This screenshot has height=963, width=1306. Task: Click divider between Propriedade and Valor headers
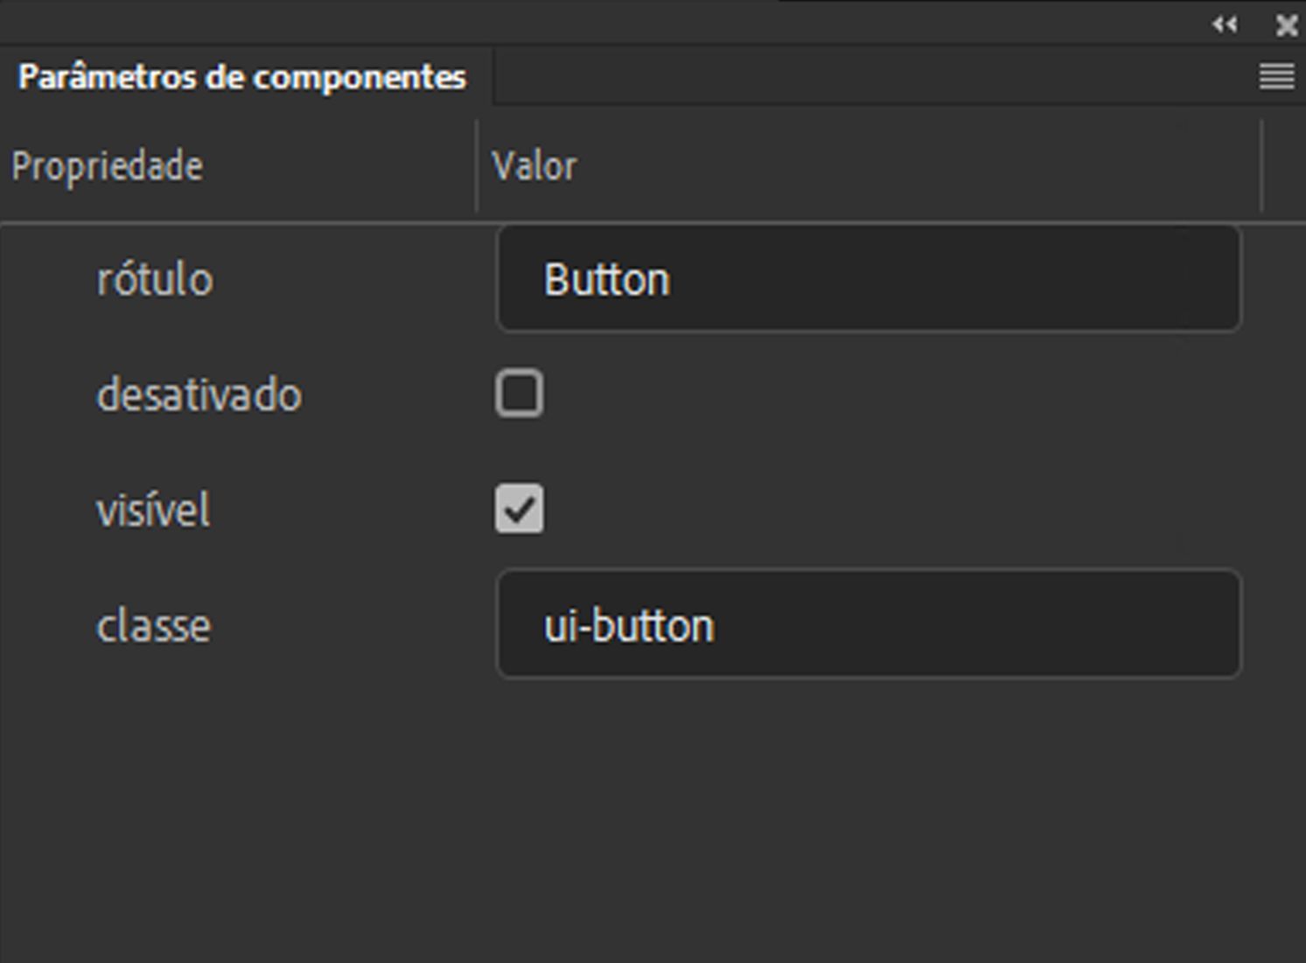pos(477,166)
